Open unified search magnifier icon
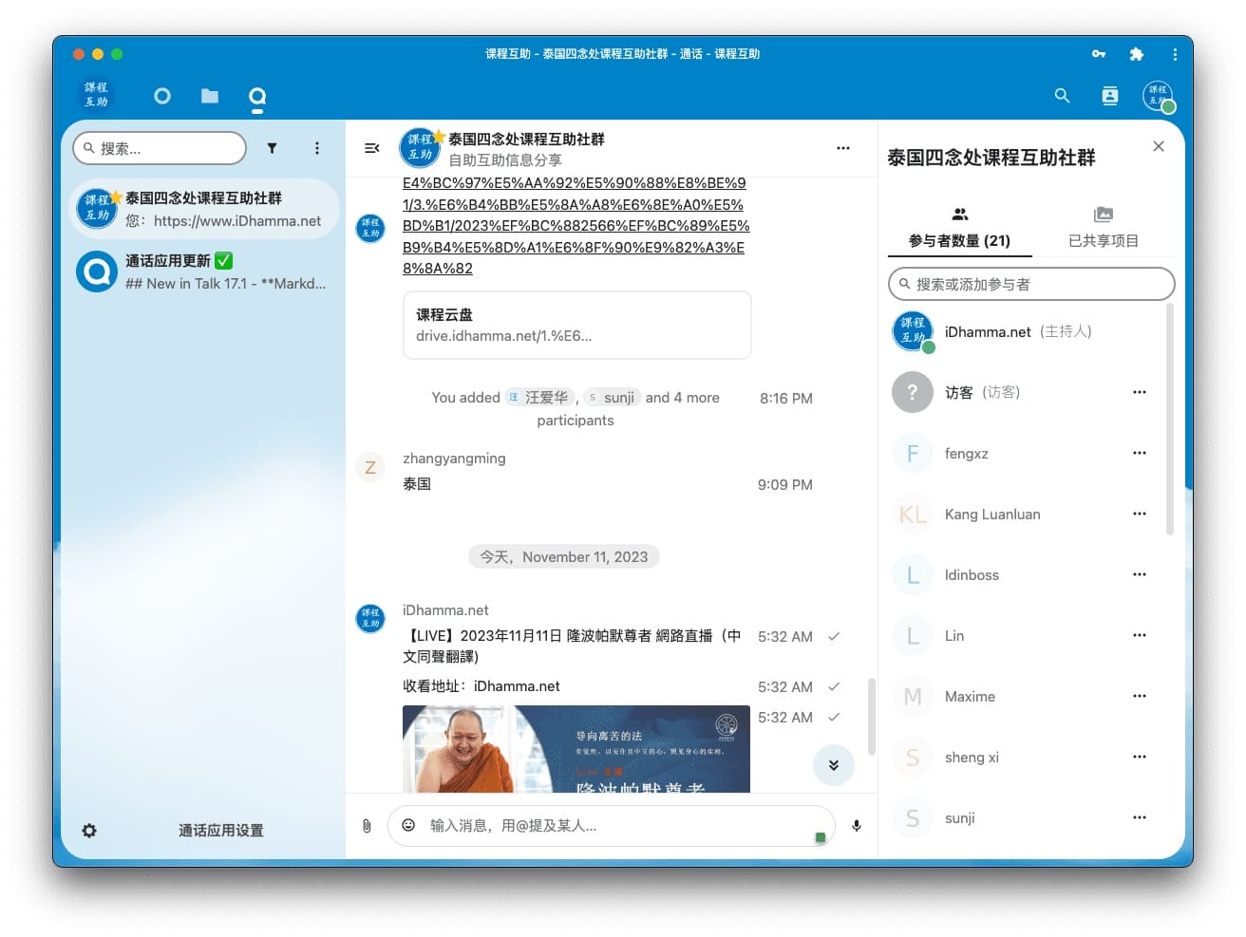The width and height of the screenshot is (1246, 937). click(1063, 95)
